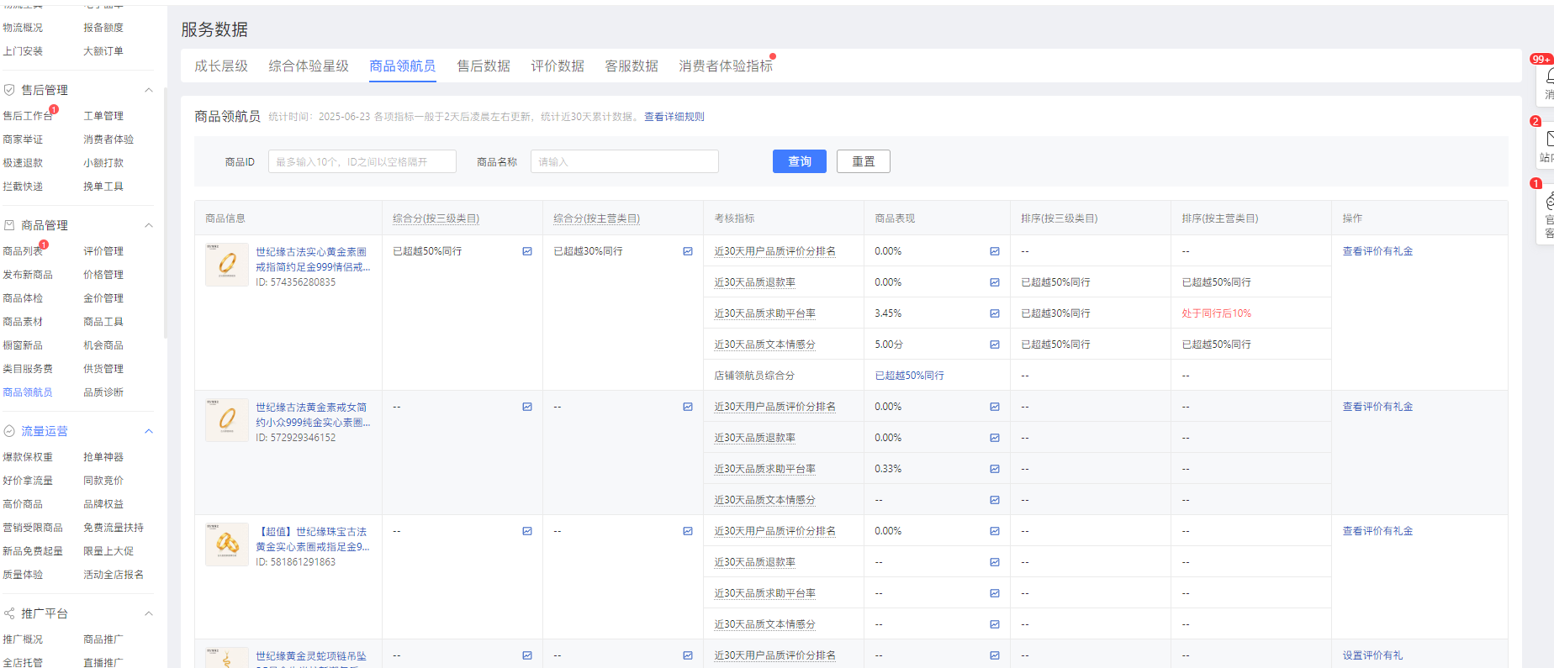
Task: Switch to the 消费者体验指标 tab
Action: coord(725,66)
